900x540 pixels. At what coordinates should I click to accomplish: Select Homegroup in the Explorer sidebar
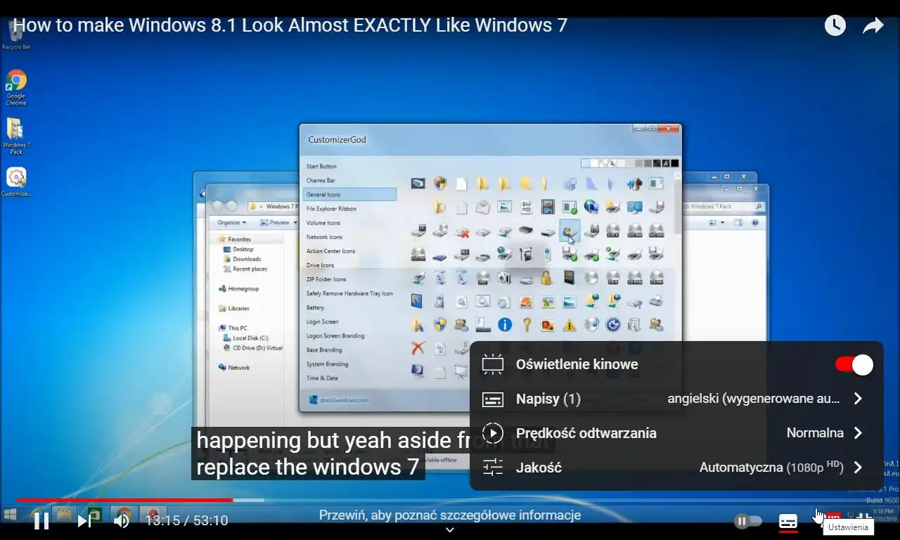[x=238, y=288]
